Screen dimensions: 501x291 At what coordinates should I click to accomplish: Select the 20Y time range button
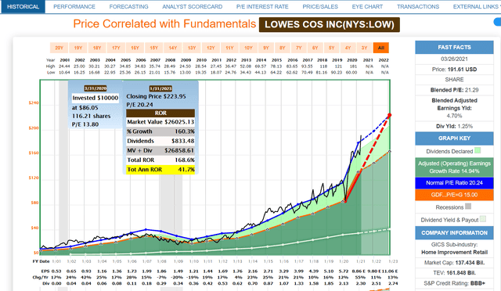tap(59, 48)
